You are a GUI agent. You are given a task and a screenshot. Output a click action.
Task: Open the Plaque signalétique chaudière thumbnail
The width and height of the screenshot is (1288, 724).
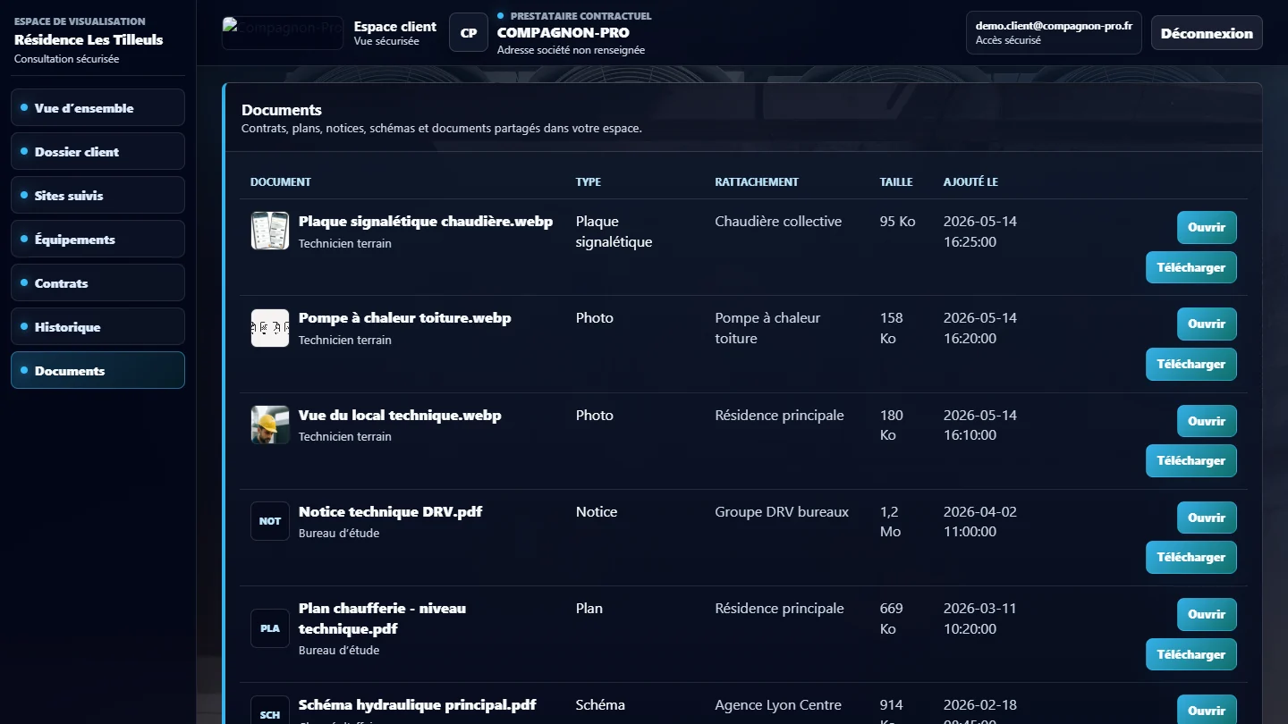coord(270,231)
